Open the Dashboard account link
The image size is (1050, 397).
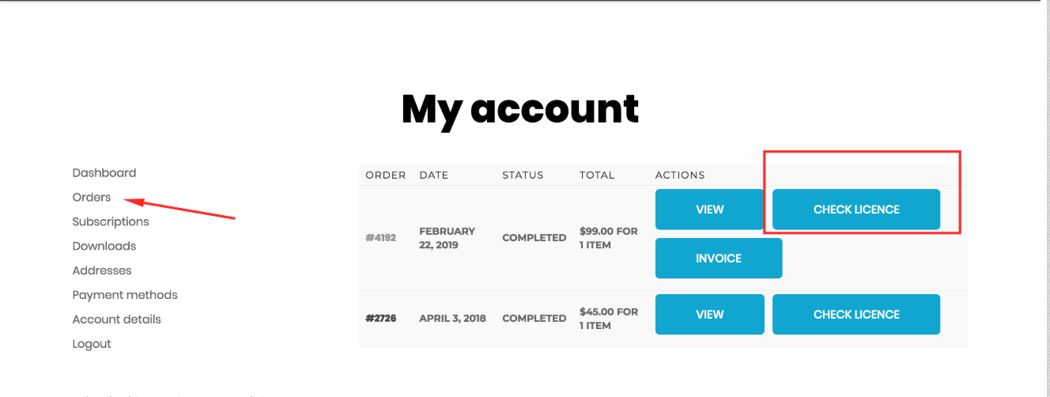pyautogui.click(x=104, y=172)
